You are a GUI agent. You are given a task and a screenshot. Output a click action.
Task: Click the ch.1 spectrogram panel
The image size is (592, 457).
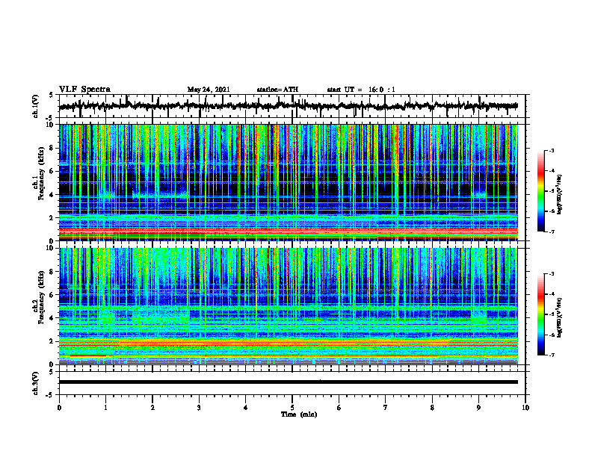289,182
